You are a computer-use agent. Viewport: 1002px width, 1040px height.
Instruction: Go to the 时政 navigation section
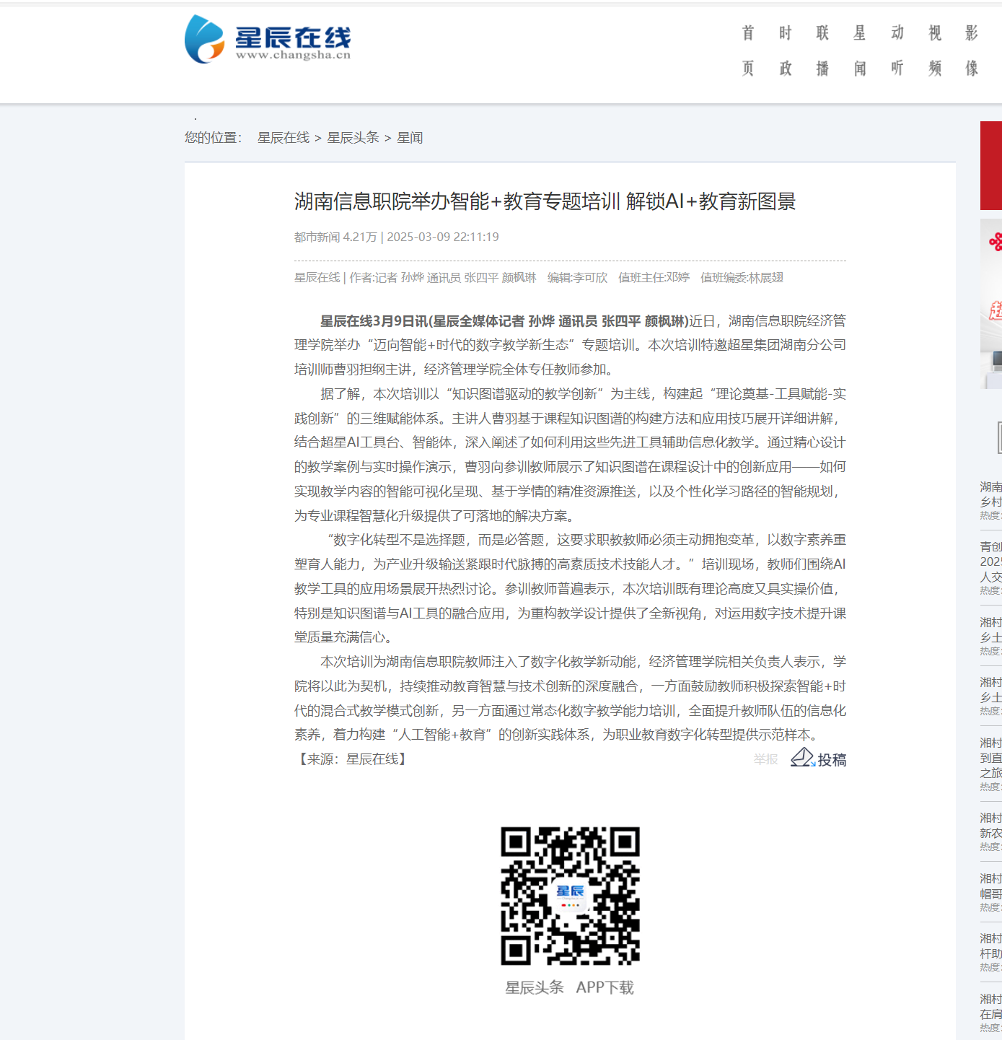(x=786, y=51)
